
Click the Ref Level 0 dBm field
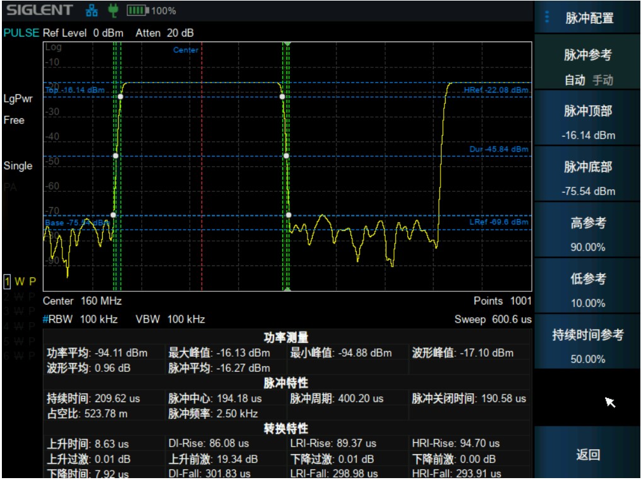point(83,33)
